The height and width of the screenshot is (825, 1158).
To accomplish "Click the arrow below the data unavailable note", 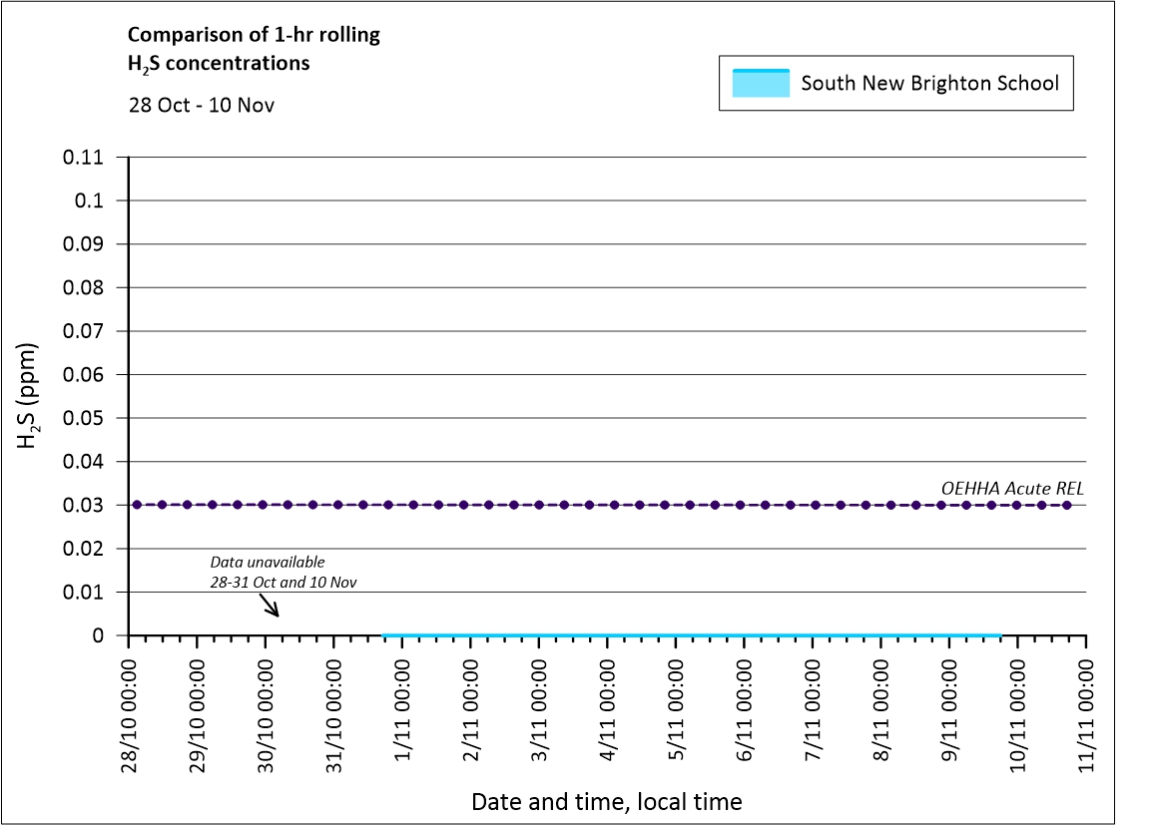I will [269, 606].
